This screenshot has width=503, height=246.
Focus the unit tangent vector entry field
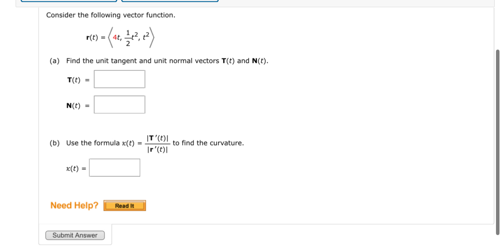click(x=119, y=79)
